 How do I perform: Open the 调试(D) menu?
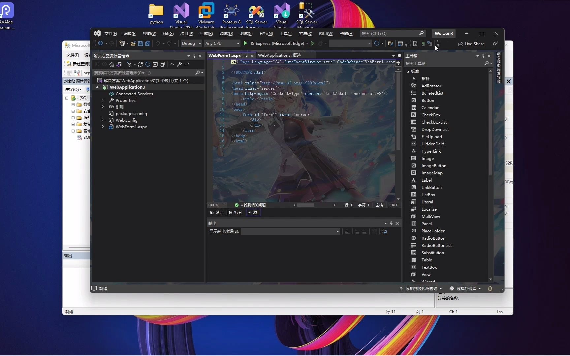pos(226,34)
